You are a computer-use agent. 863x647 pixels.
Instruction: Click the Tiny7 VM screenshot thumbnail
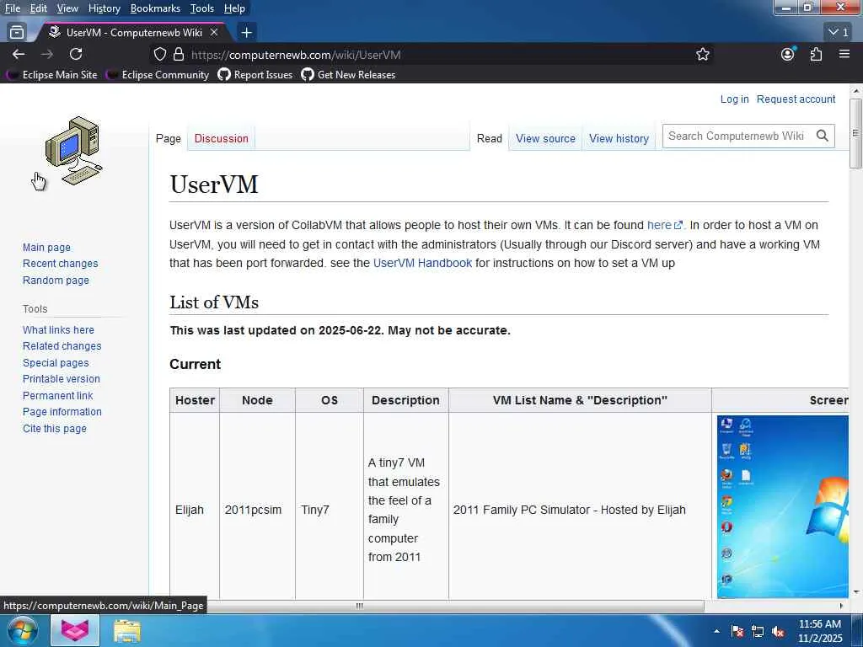pos(783,506)
